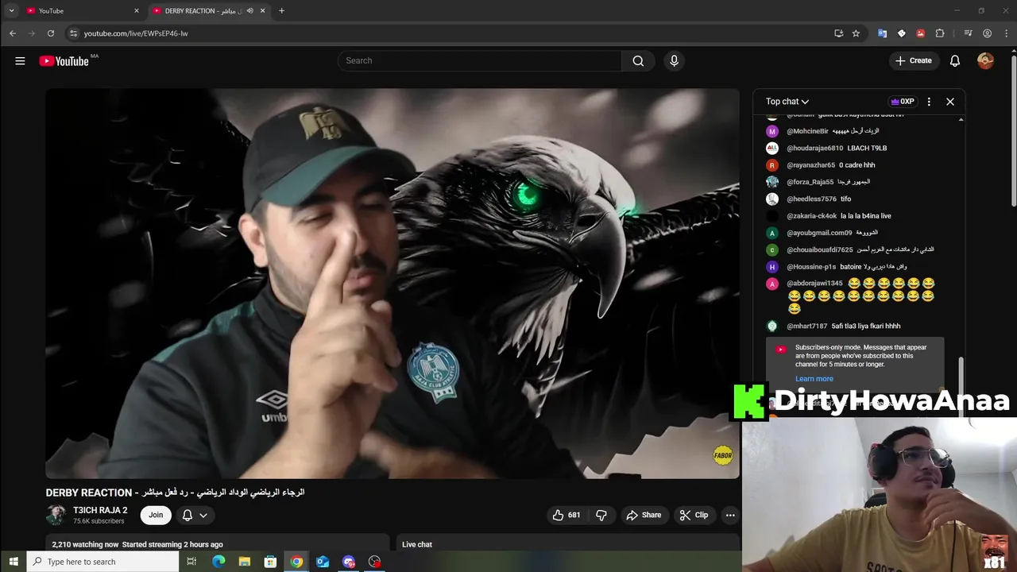Bookmark this page with the star

pyautogui.click(x=856, y=33)
